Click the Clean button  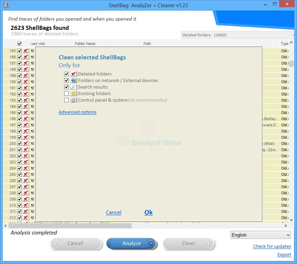tap(189, 243)
